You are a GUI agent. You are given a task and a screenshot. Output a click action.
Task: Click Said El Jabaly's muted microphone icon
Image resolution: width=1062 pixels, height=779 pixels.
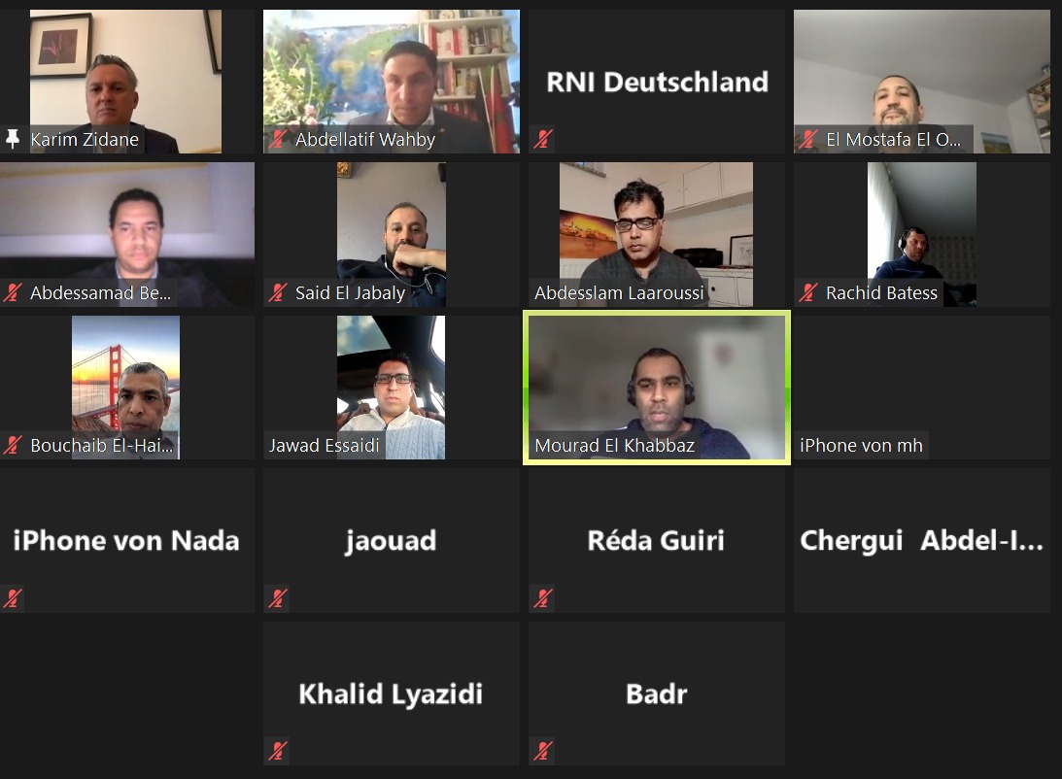(278, 292)
